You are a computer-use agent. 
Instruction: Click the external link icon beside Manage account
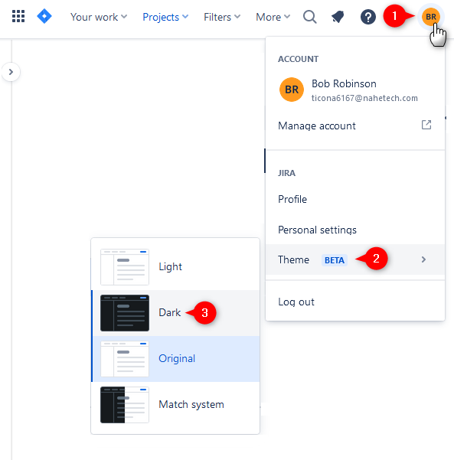coord(426,125)
